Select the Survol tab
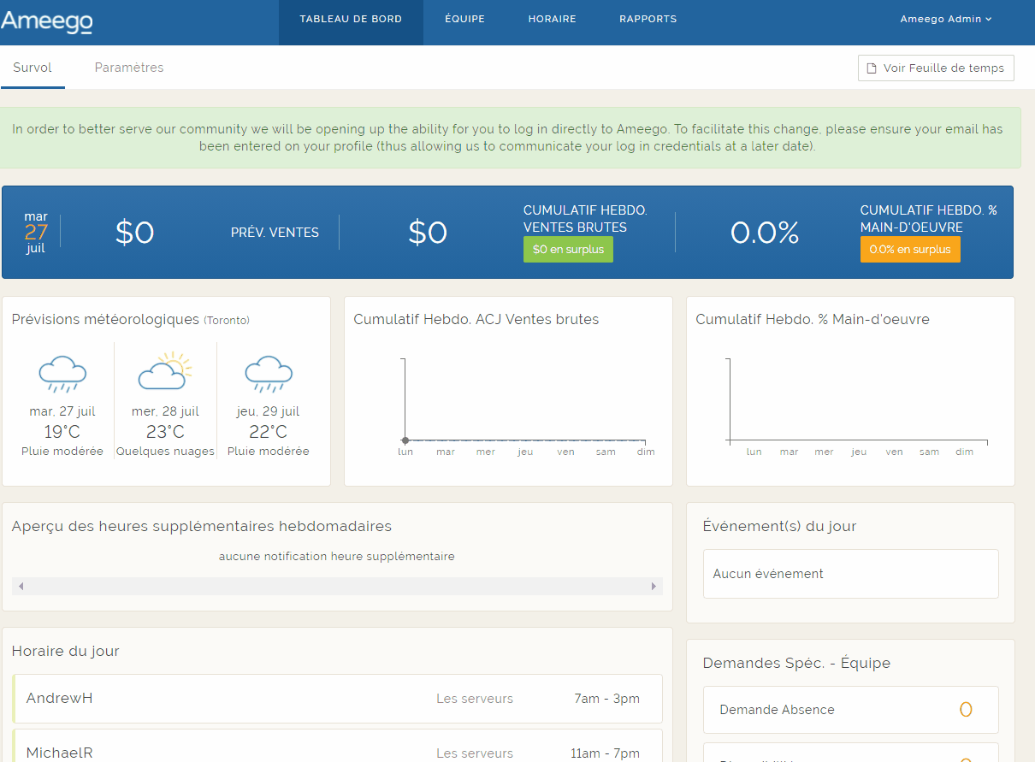 33,68
